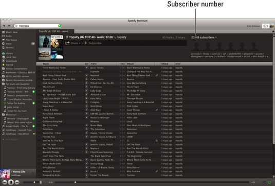The width and height of the screenshot is (275, 186).
Task: Pause the playing track
Action: pos(11,182)
